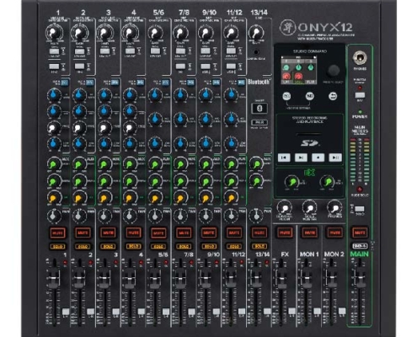Solo channel 2
The height and width of the screenshot is (337, 417).
click(x=83, y=246)
